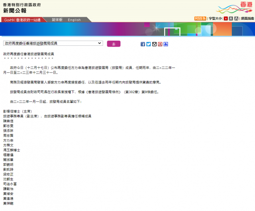
Task: Open the orange RSS feed icon
Action: (x=200, y=18)
